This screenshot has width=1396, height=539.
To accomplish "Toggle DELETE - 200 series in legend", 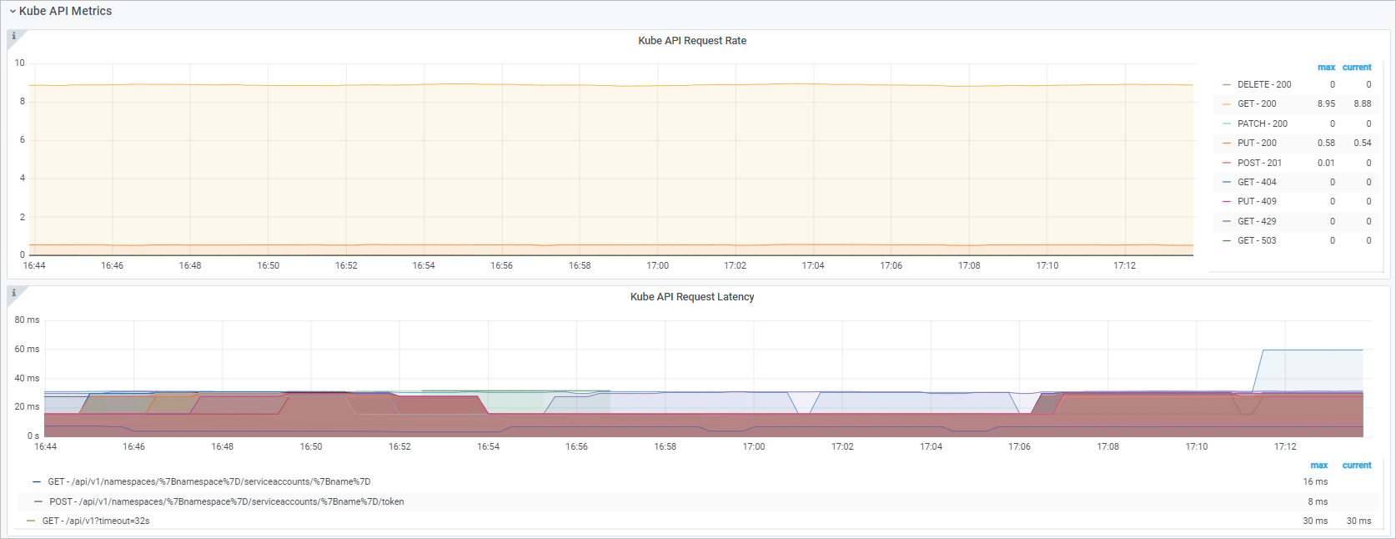I will (x=1264, y=84).
